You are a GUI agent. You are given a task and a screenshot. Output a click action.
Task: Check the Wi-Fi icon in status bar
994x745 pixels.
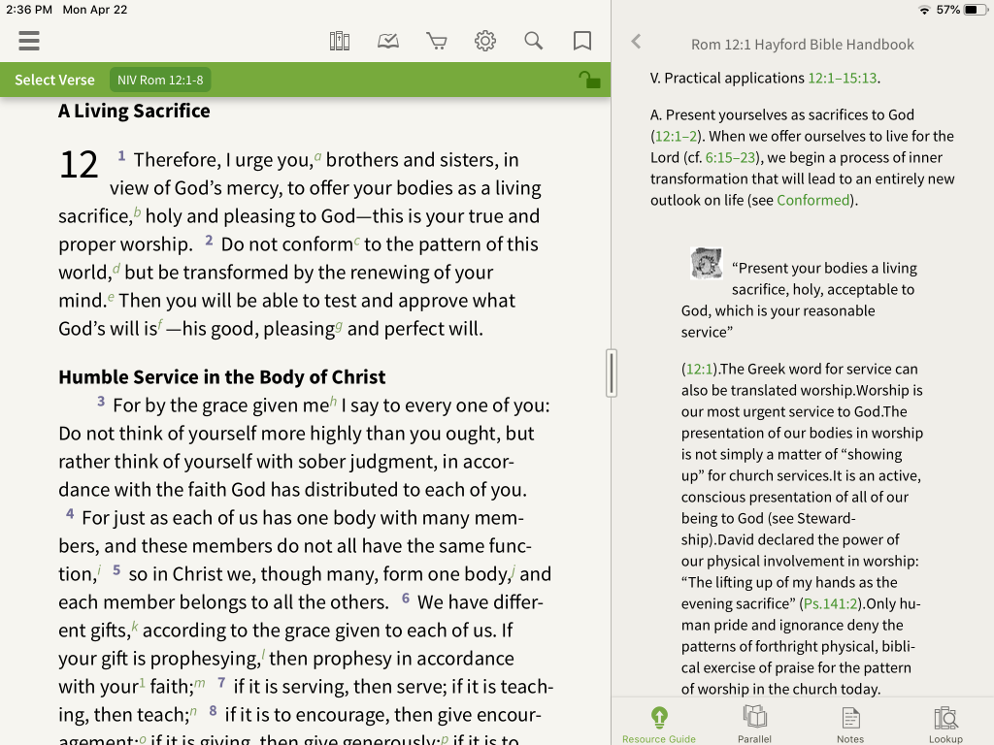(924, 10)
